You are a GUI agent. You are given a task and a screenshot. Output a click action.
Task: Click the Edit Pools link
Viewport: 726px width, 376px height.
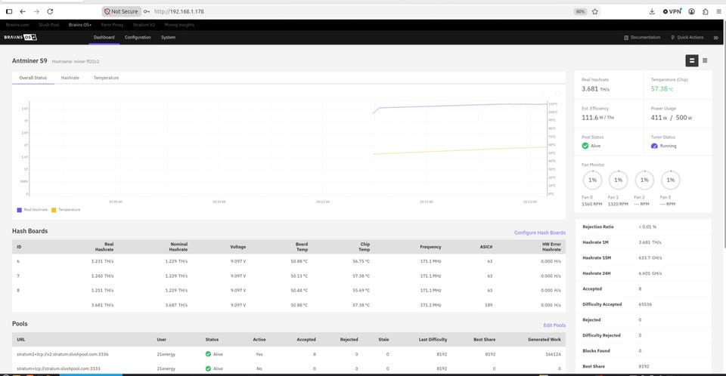coord(554,325)
